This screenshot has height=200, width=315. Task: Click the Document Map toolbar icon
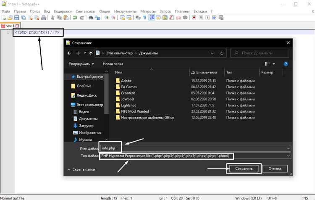165,18
